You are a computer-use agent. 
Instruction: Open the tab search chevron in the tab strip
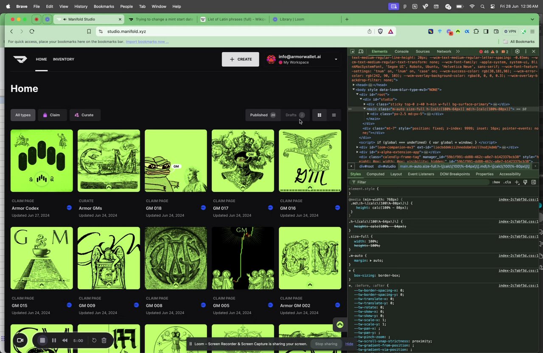point(532,19)
